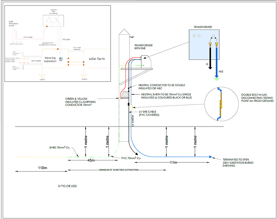Click the '0.71Ω OR LESS' text
Image resolution: width=277 pixels, height=219 pixels.
tap(67, 186)
